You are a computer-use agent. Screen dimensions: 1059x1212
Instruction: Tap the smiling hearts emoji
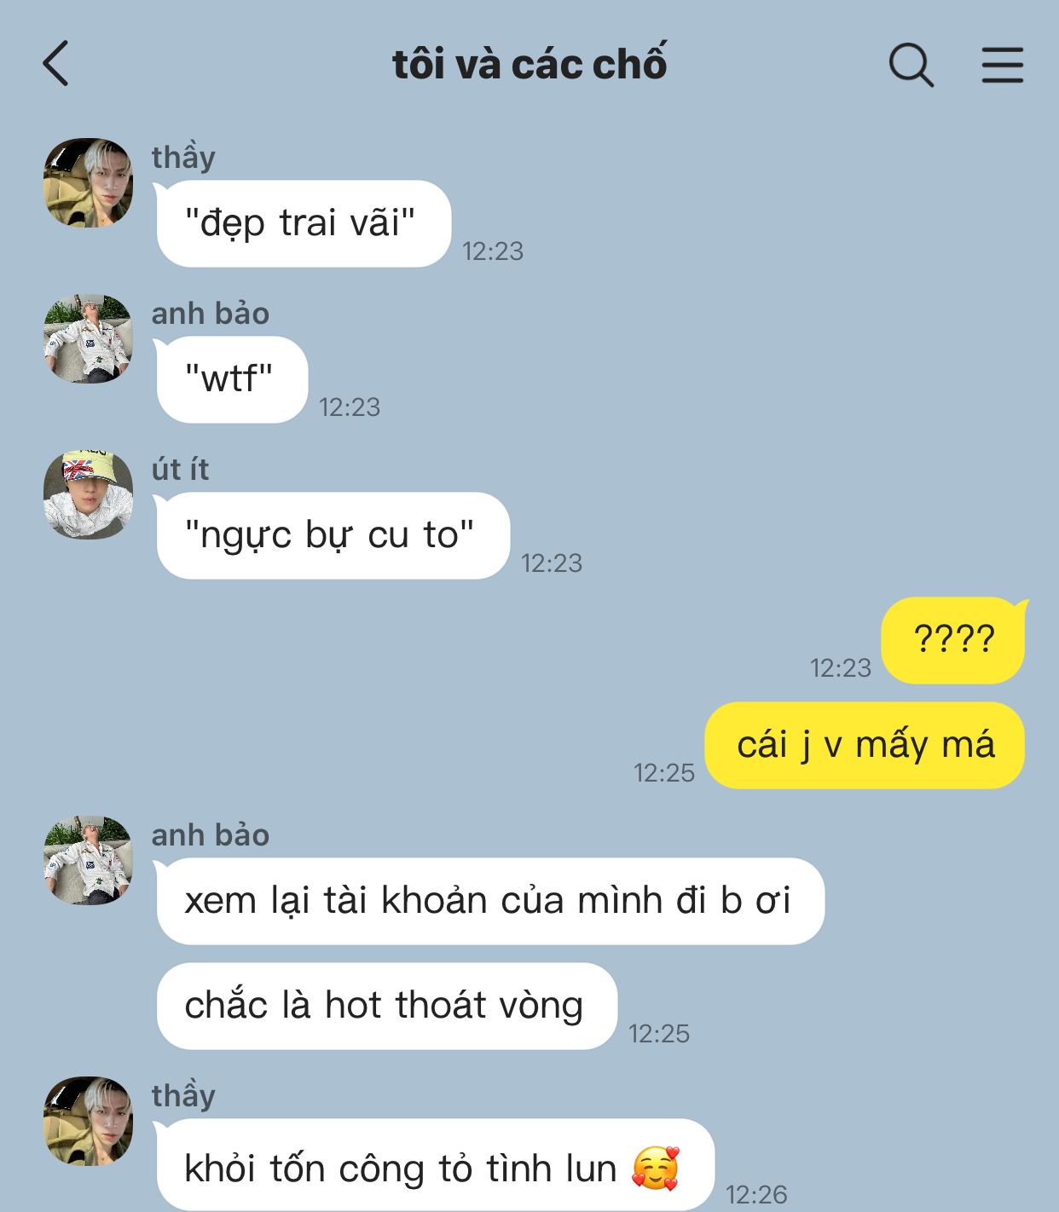(x=656, y=1168)
